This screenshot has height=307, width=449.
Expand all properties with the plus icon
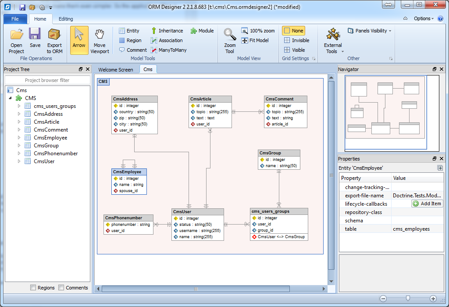click(x=440, y=168)
